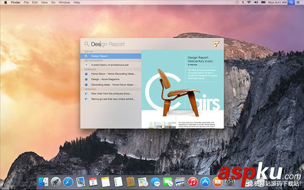
Task: Open the Apple menu
Action: click(6, 3)
